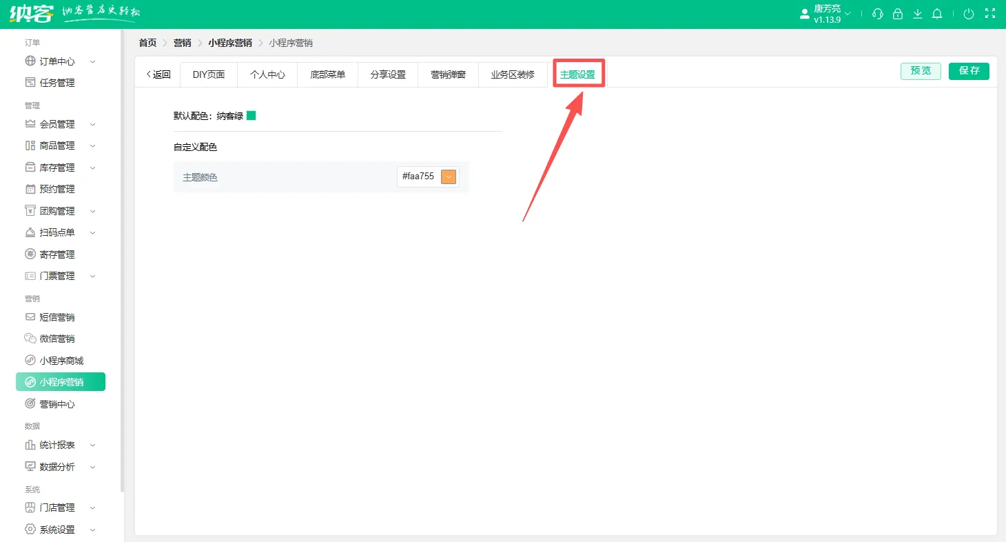Click the 保存 button
The image size is (1006, 542).
pyautogui.click(x=969, y=71)
